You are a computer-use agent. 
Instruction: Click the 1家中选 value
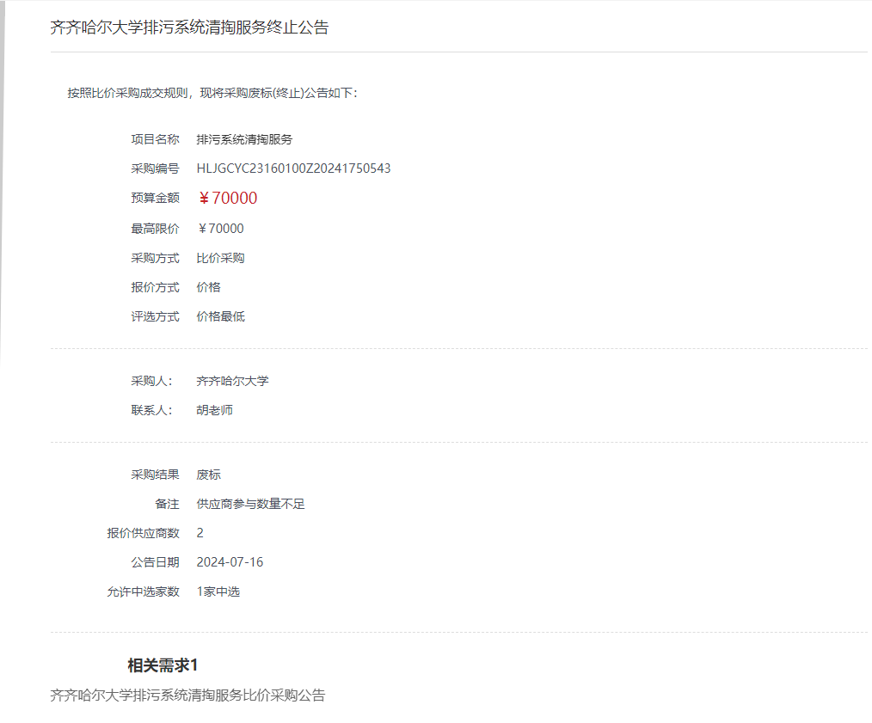(218, 591)
